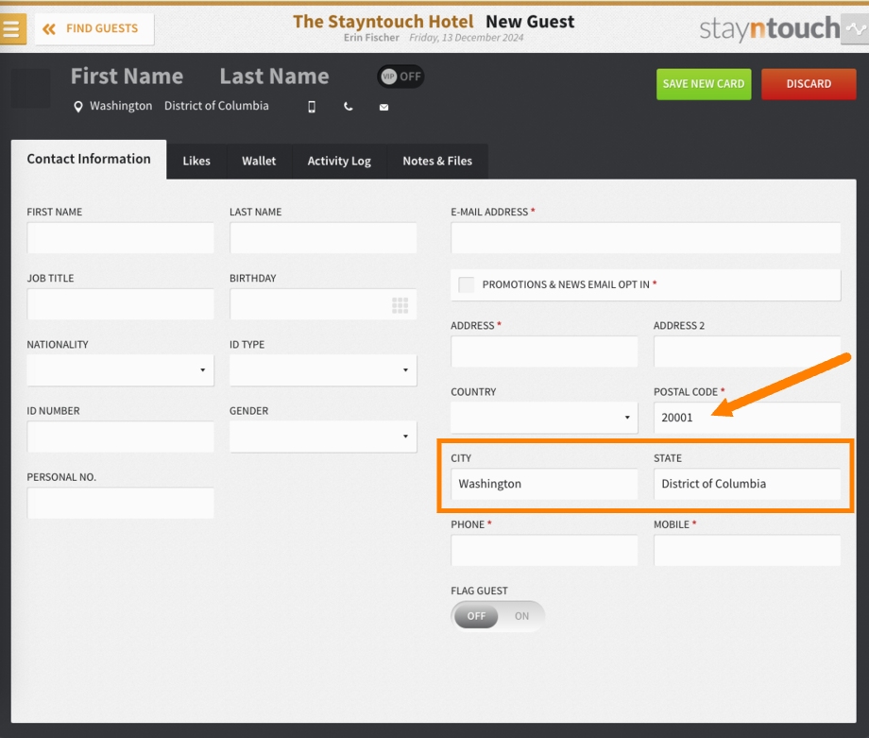Open the Country dropdown
Screen dimensions: 869x738
click(x=544, y=418)
